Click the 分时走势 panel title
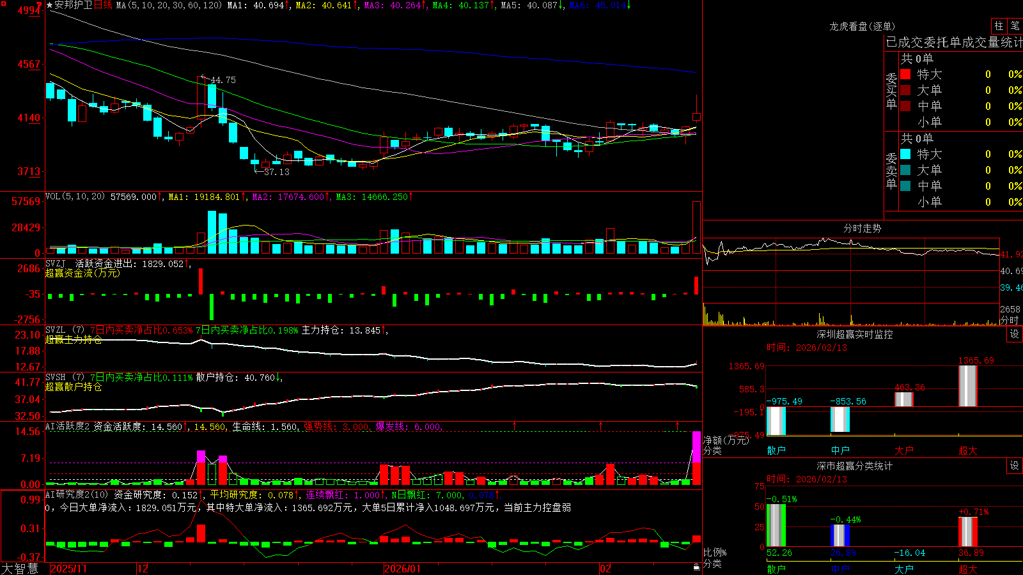Image resolution: width=1023 pixels, height=575 pixels. [862, 228]
